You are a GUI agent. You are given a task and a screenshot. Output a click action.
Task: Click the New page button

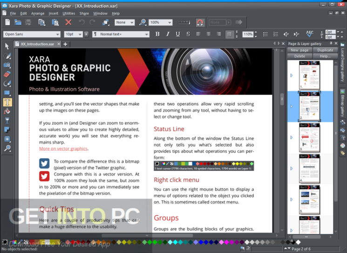299,50
